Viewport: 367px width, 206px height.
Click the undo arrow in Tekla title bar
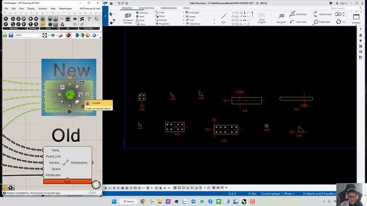(x=119, y=3)
